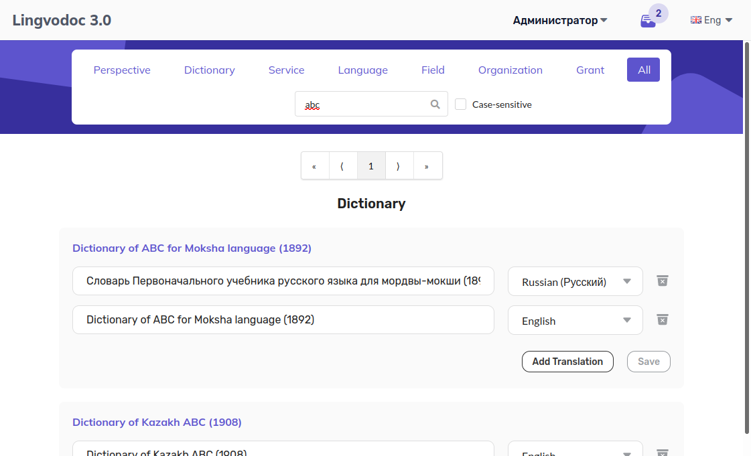Open Dictionary of ABC for Moksha language (1892)
Screen dimensions: 751x456
click(192, 248)
